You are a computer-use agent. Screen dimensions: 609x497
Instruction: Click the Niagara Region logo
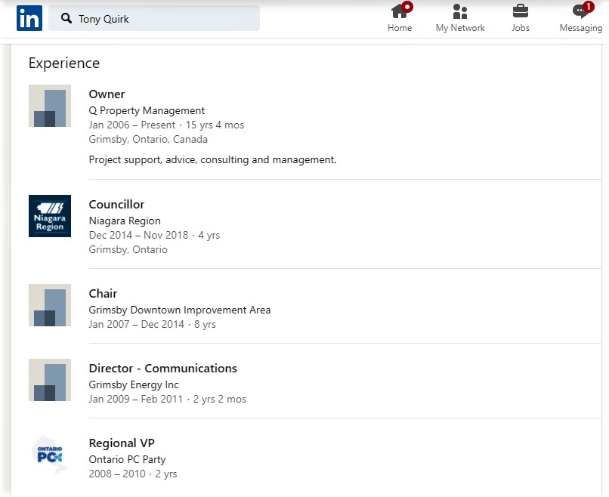(50, 216)
